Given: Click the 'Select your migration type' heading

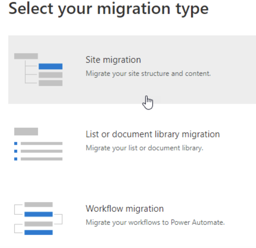Looking at the screenshot, I should (108, 9).
